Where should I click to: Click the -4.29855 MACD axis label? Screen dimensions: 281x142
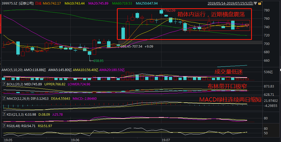[x=271, y=106]
